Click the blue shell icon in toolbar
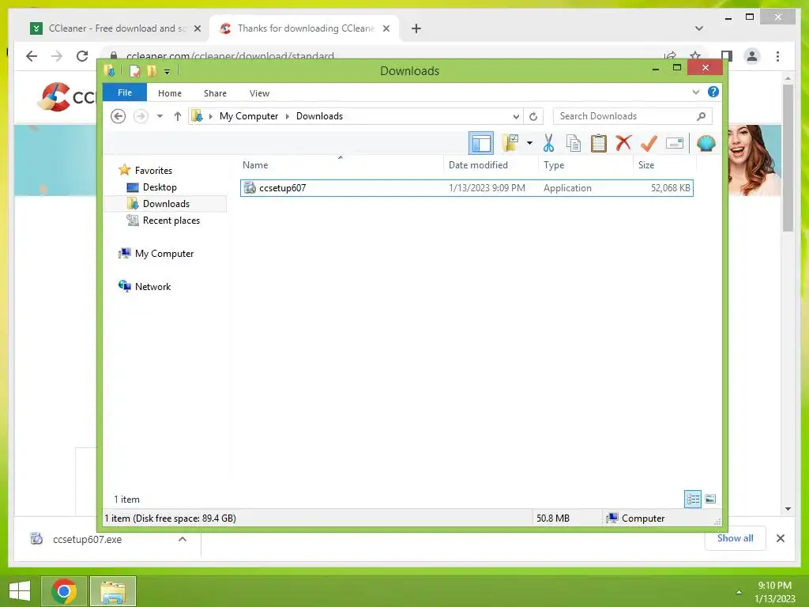Image resolution: width=809 pixels, height=607 pixels. tap(706, 143)
